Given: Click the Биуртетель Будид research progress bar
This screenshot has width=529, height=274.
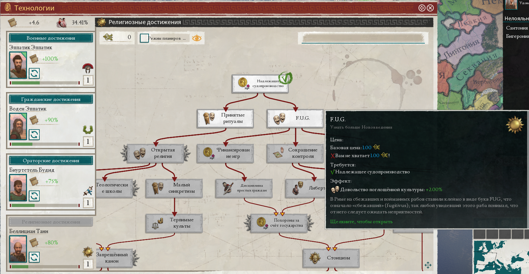Looking at the screenshot, I should (x=44, y=205).
